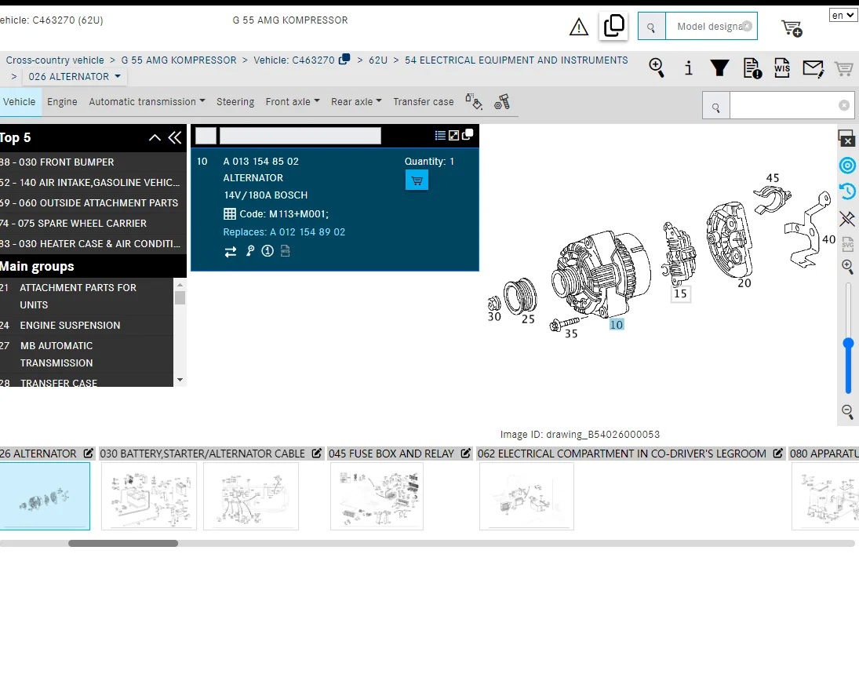The height and width of the screenshot is (685, 859).
Task: Click the model designation search magnifier
Action: (651, 27)
